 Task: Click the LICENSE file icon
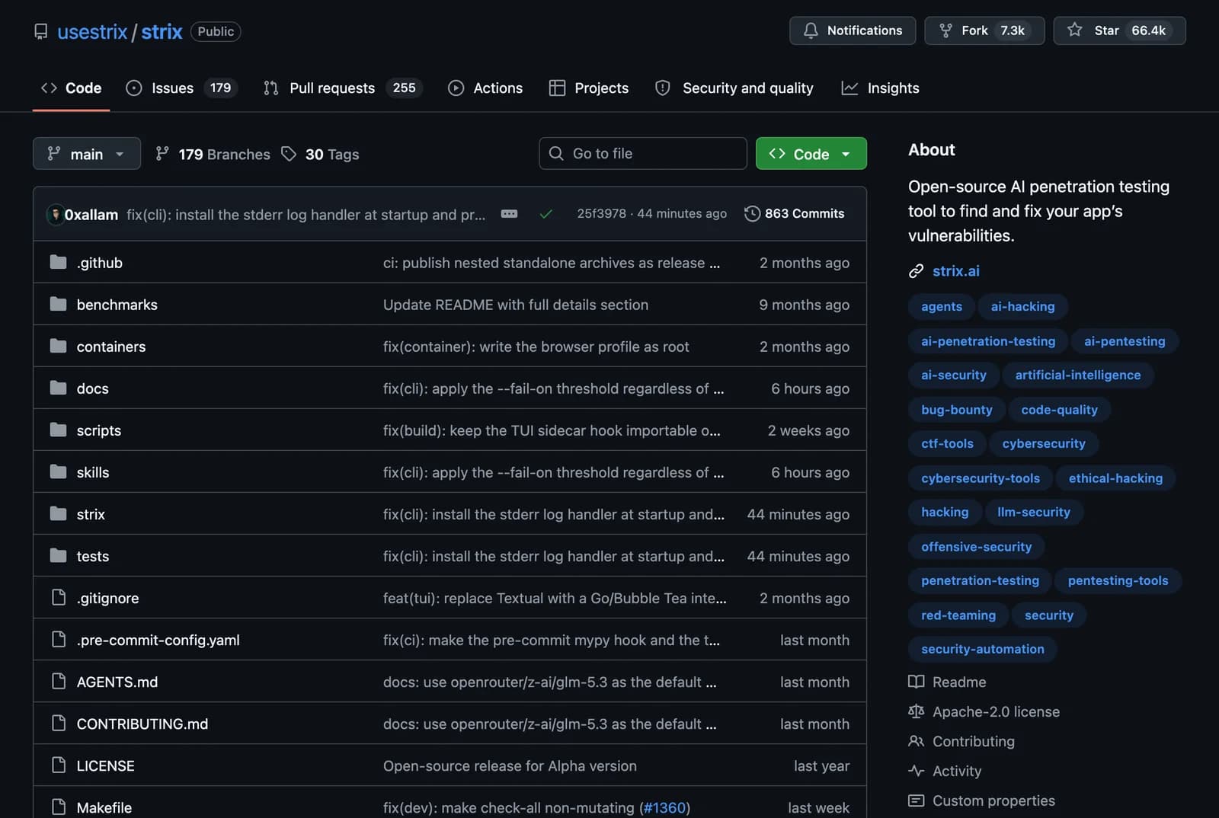58,765
